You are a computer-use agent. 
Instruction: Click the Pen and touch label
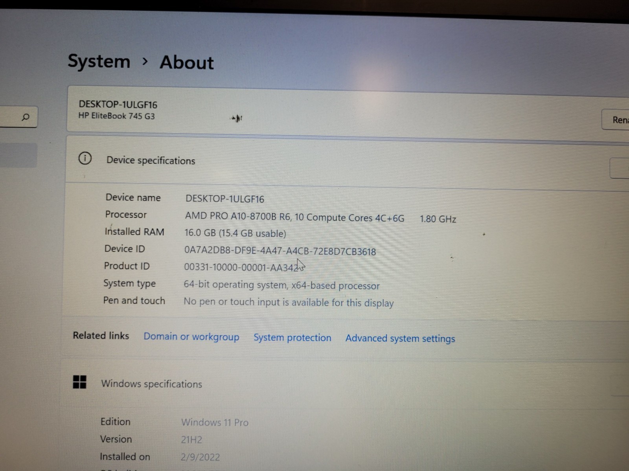(x=134, y=301)
